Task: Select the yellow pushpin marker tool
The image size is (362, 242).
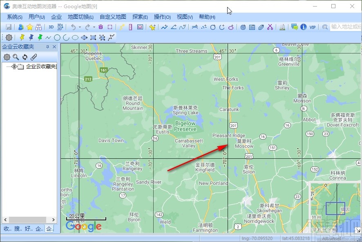Action: click(x=22, y=38)
